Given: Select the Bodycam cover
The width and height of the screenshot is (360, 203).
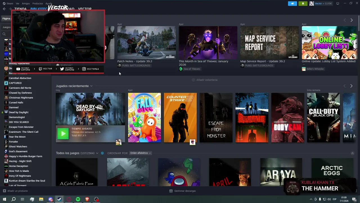Looking at the screenshot, I should point(287,118).
